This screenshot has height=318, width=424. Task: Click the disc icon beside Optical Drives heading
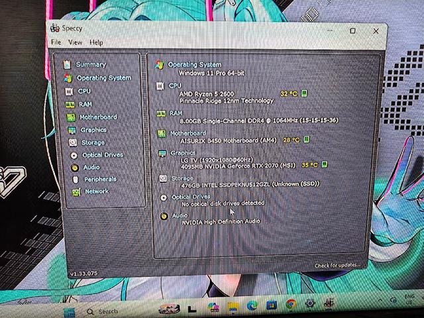tap(164, 197)
